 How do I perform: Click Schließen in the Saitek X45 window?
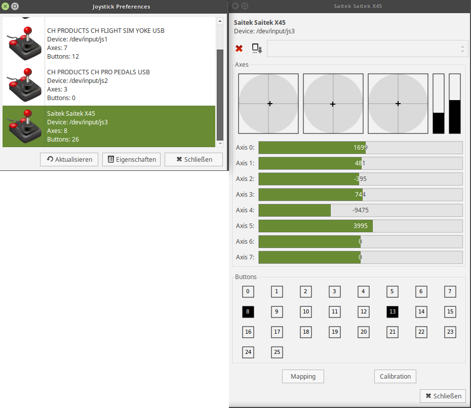click(443, 396)
